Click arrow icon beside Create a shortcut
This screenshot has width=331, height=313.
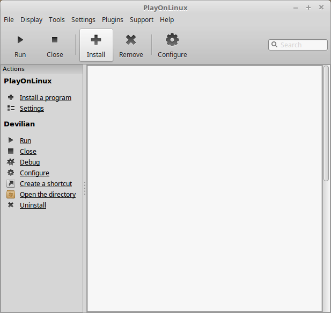tap(11, 183)
